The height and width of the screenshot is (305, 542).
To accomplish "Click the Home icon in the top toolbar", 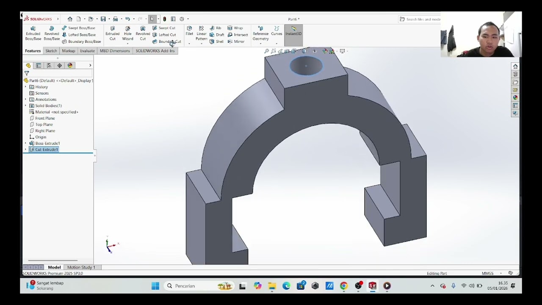I will pyautogui.click(x=70, y=19).
